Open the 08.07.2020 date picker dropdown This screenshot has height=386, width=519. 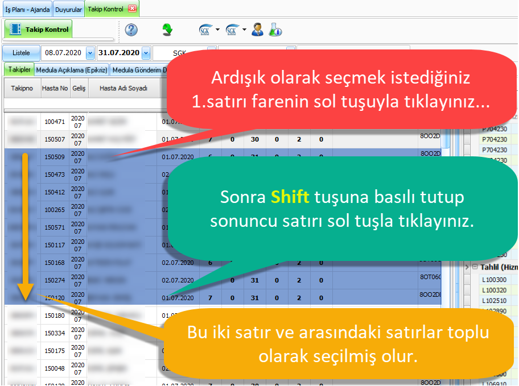(90, 53)
